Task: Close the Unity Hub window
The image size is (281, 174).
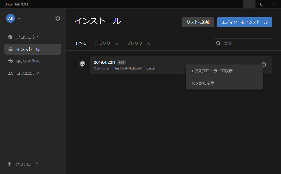Action: (x=274, y=4)
